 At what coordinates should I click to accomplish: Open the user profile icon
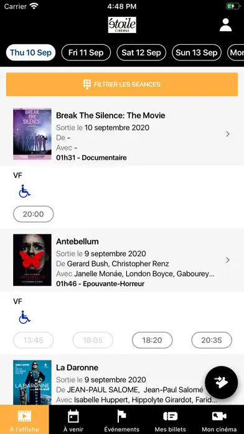[225, 25]
